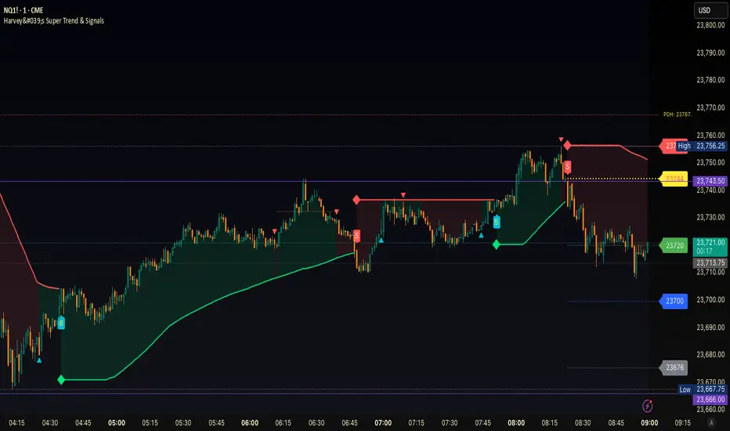This screenshot has height=431, width=730.
Task: Click the red down-triangle near 06:10
Action: pos(275,231)
